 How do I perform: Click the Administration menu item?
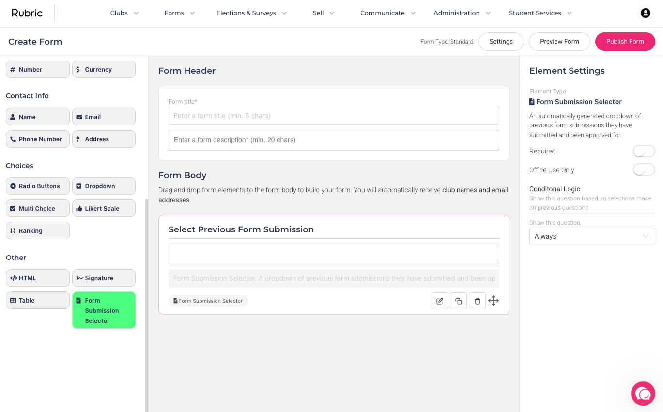(x=462, y=13)
